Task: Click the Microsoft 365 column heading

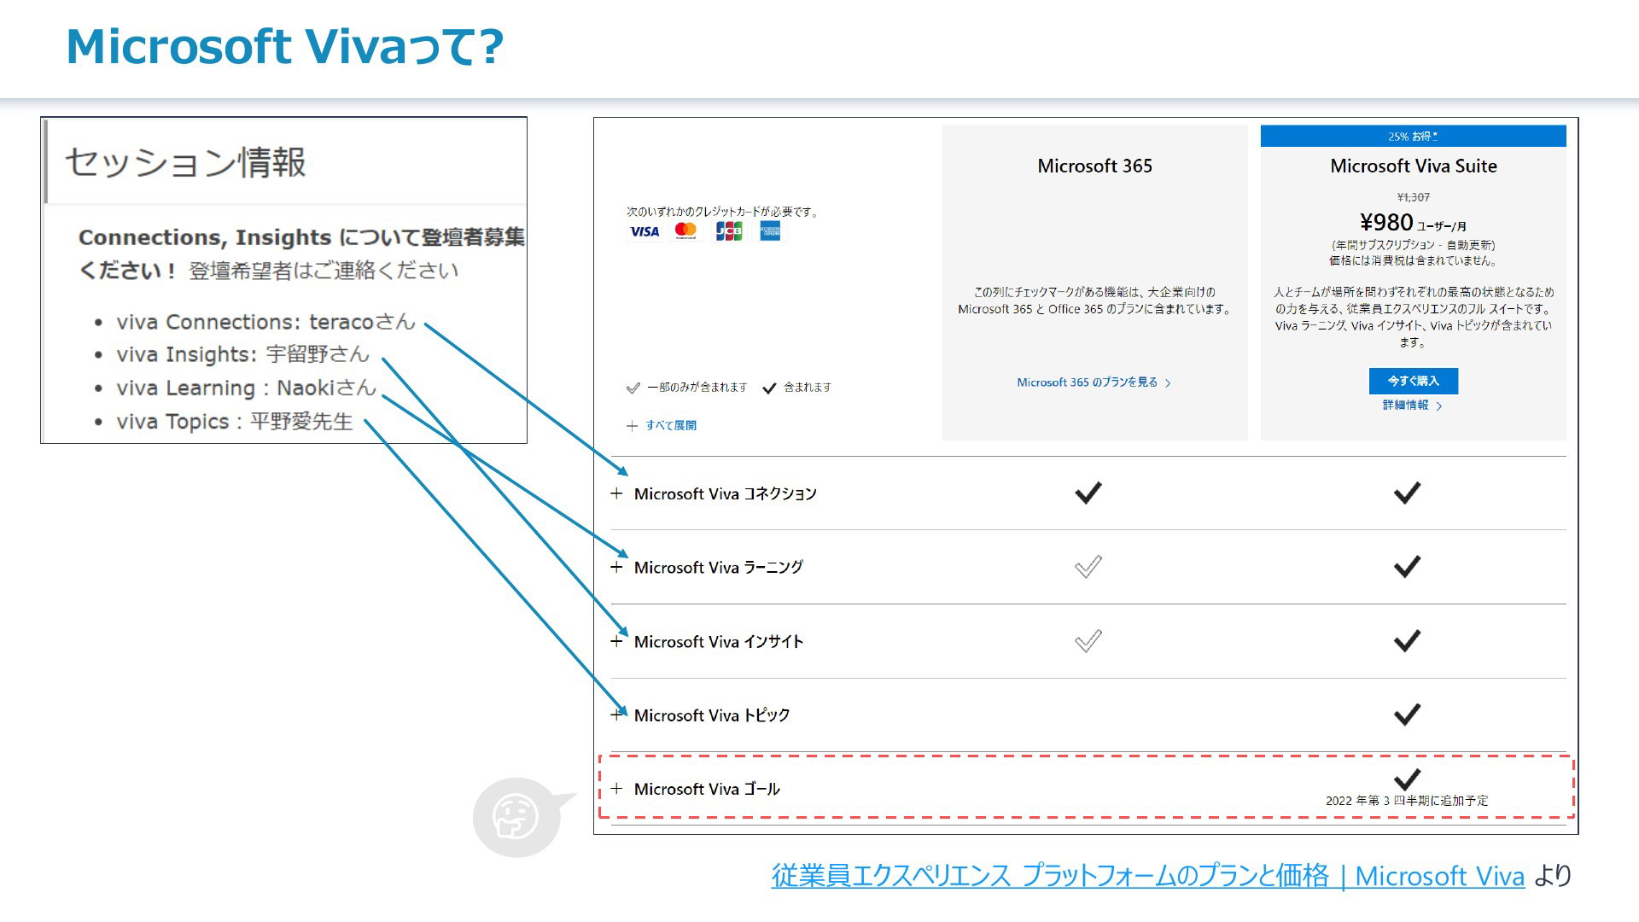Action: tap(1094, 166)
